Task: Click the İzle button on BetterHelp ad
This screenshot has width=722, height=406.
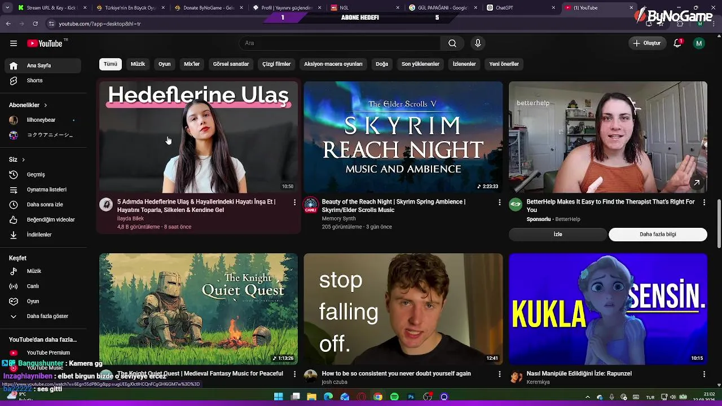Action: (558, 235)
